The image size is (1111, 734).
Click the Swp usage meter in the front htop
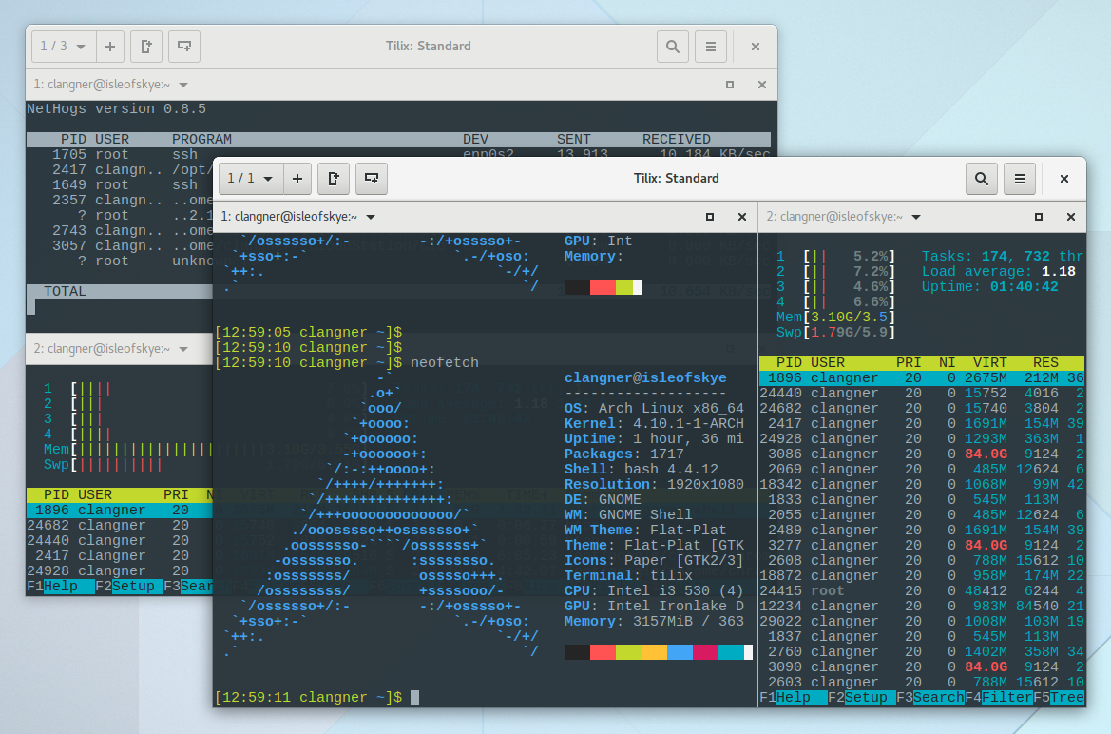(x=835, y=333)
